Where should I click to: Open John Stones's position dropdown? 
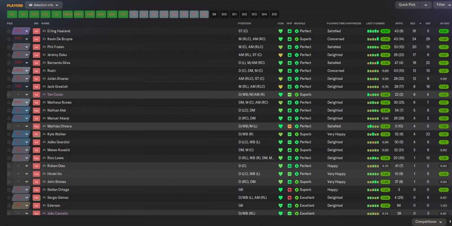coord(21,182)
